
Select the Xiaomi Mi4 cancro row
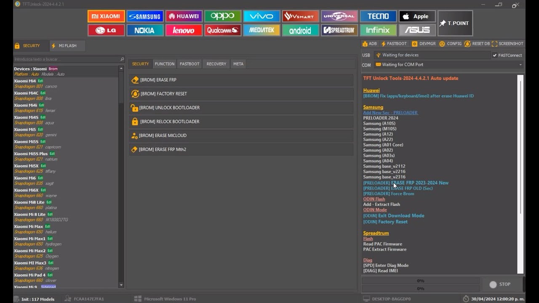(x=66, y=83)
